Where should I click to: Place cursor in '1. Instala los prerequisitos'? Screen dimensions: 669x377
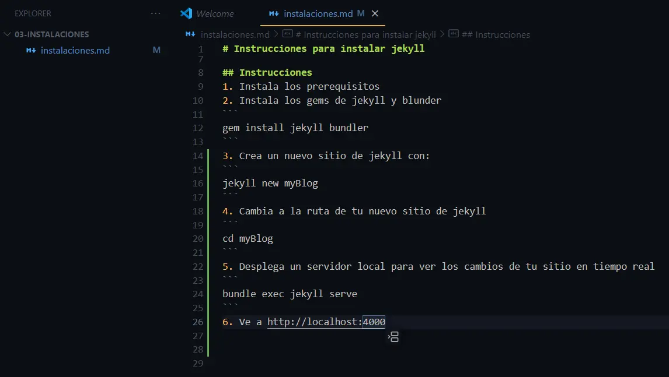(301, 86)
